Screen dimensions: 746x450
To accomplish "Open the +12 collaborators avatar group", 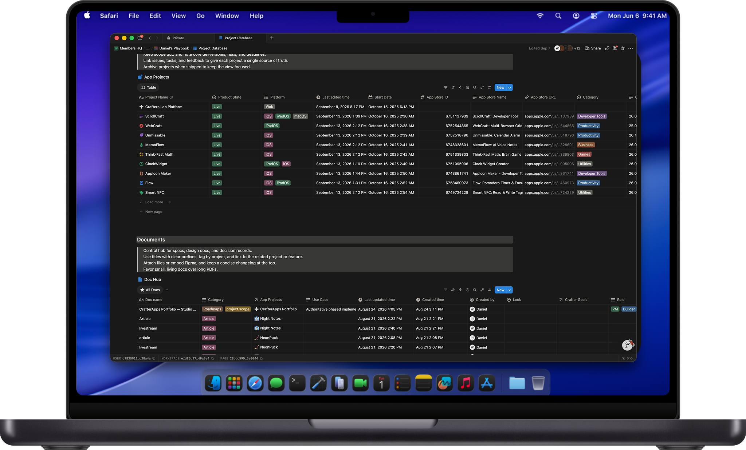I will [567, 48].
